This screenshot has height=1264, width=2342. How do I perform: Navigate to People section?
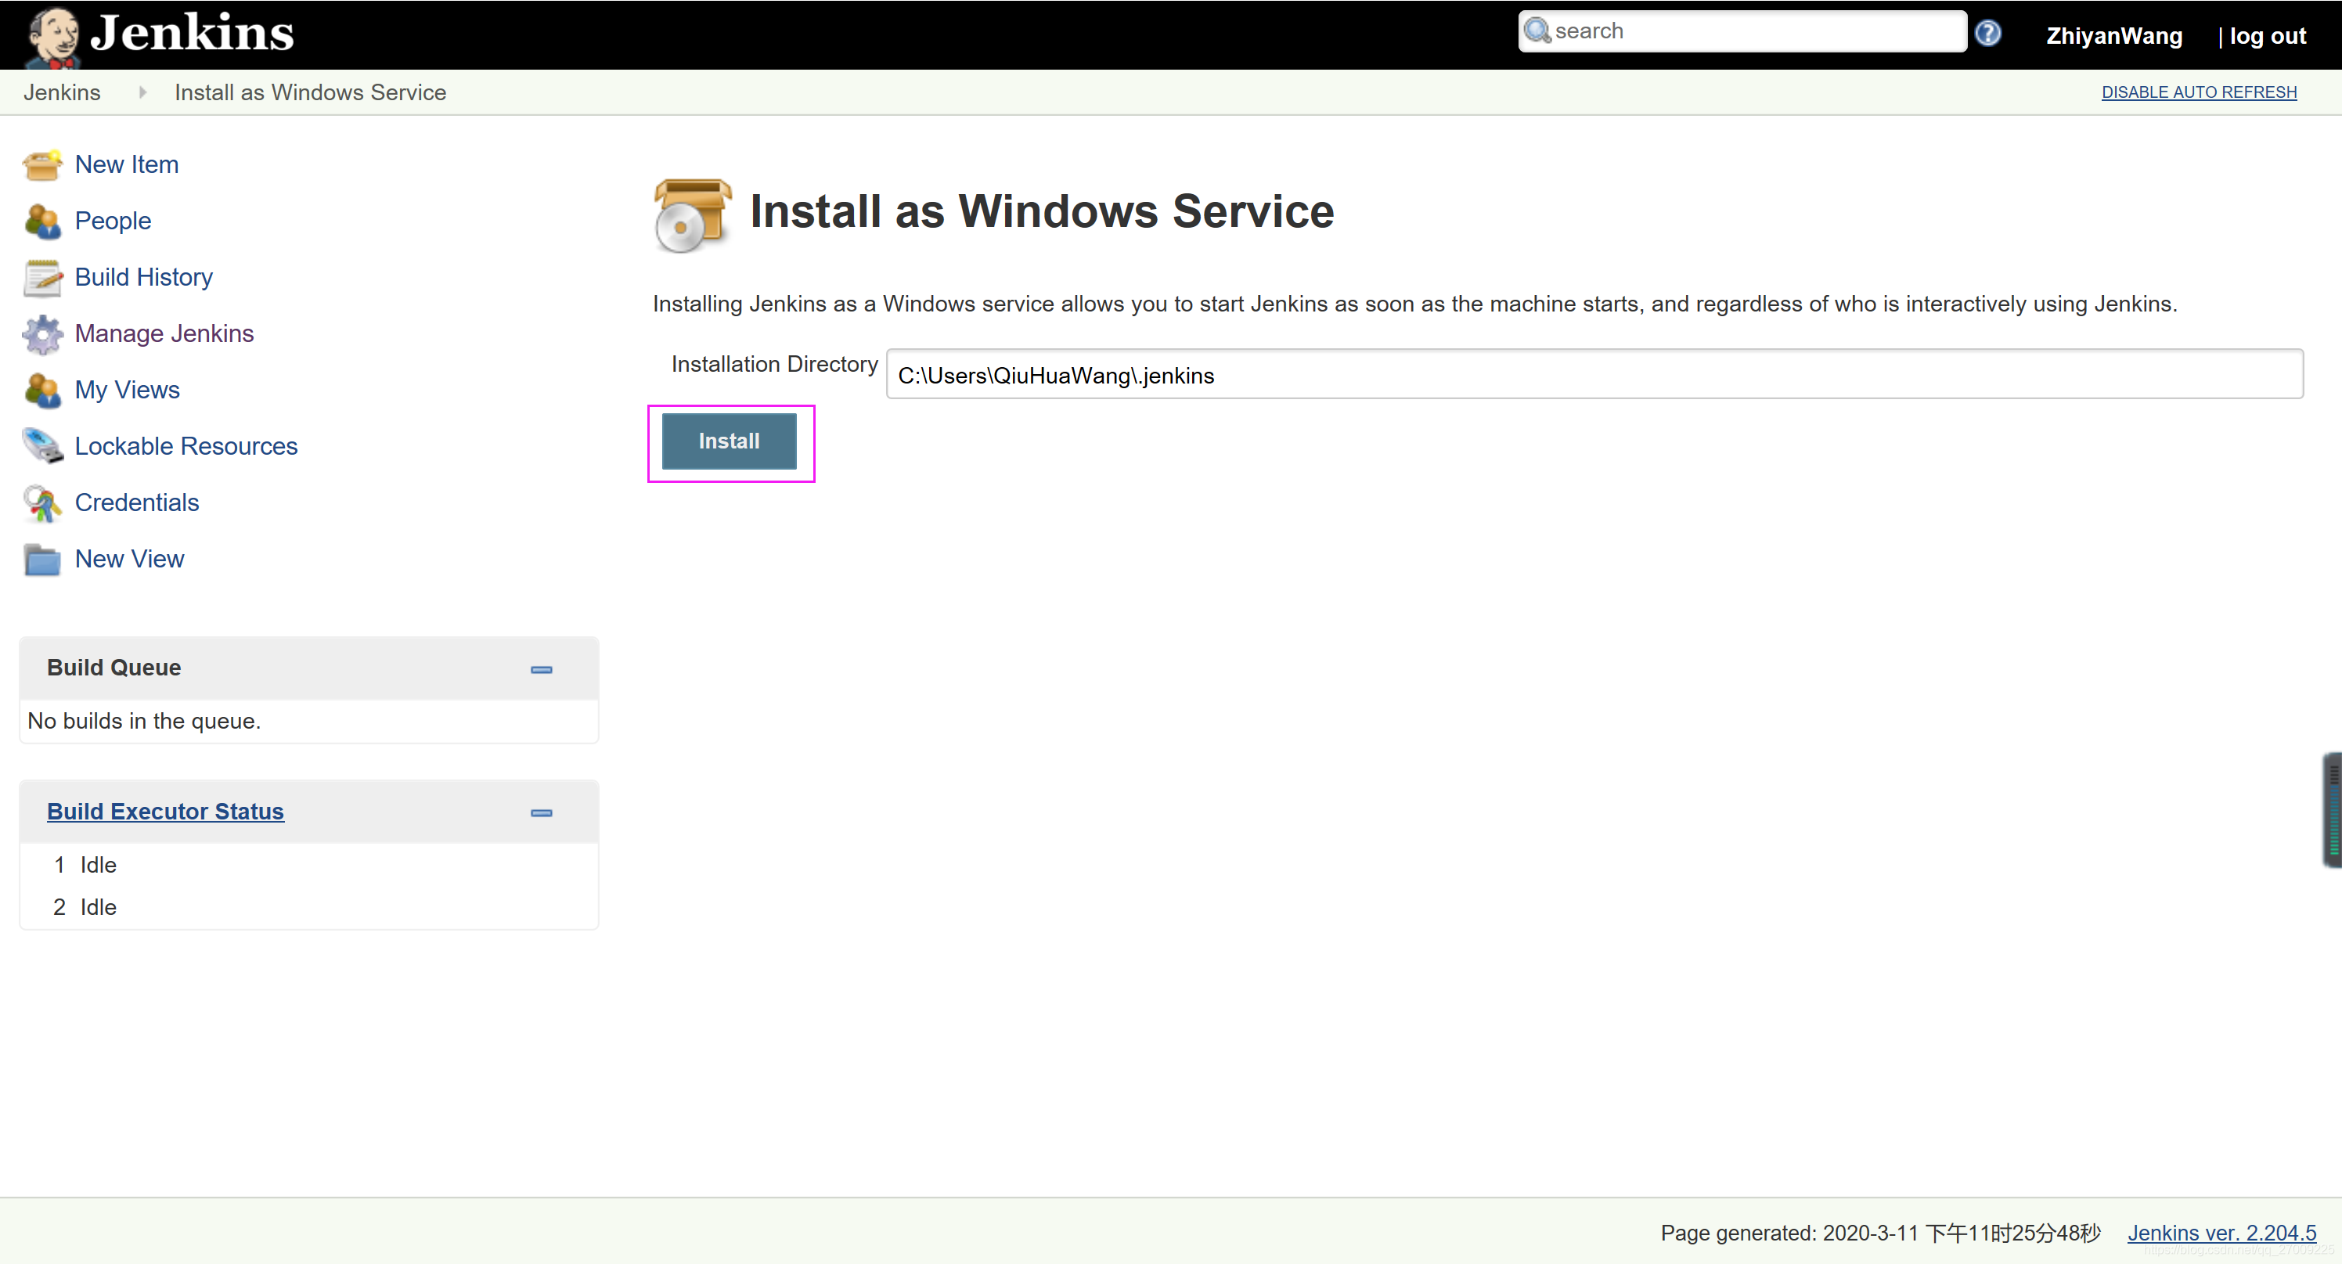112,219
